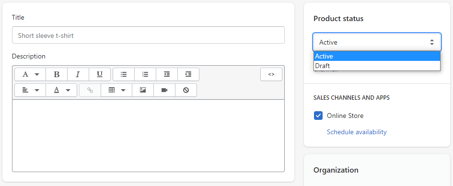Screen dimensions: 453x186
Task: Insert a numbered list
Action: pos(145,74)
